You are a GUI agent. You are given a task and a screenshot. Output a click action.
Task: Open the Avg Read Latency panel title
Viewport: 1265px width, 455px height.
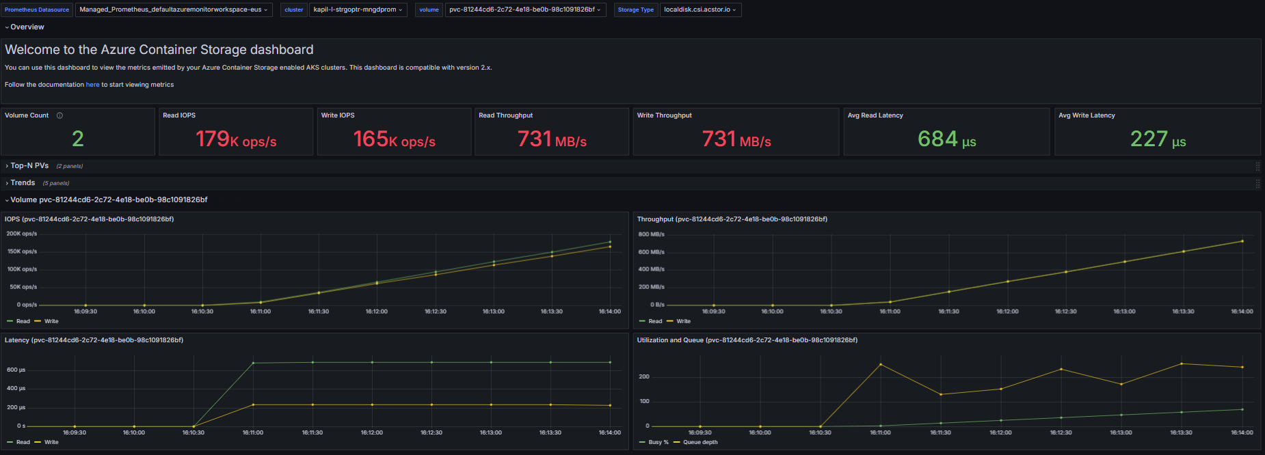click(875, 115)
